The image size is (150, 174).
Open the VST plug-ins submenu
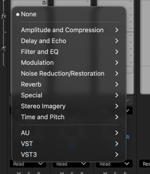pyautogui.click(x=69, y=144)
